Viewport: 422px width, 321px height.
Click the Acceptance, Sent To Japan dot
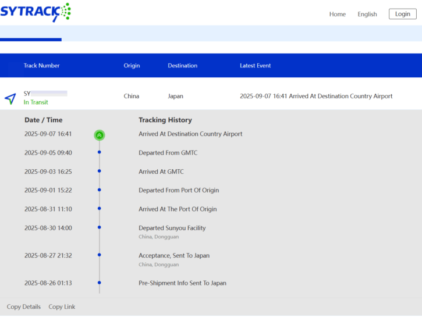[x=100, y=255]
